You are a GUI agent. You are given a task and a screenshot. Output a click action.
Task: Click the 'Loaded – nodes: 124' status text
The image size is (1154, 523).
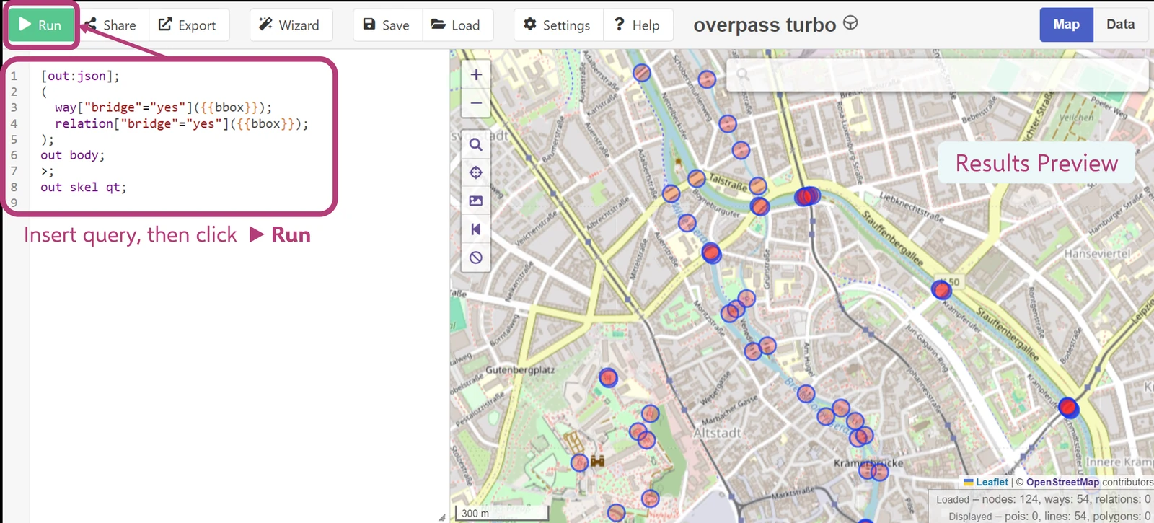point(1043,499)
